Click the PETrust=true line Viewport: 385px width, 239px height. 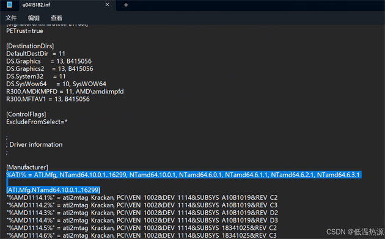pyautogui.click(x=24, y=31)
